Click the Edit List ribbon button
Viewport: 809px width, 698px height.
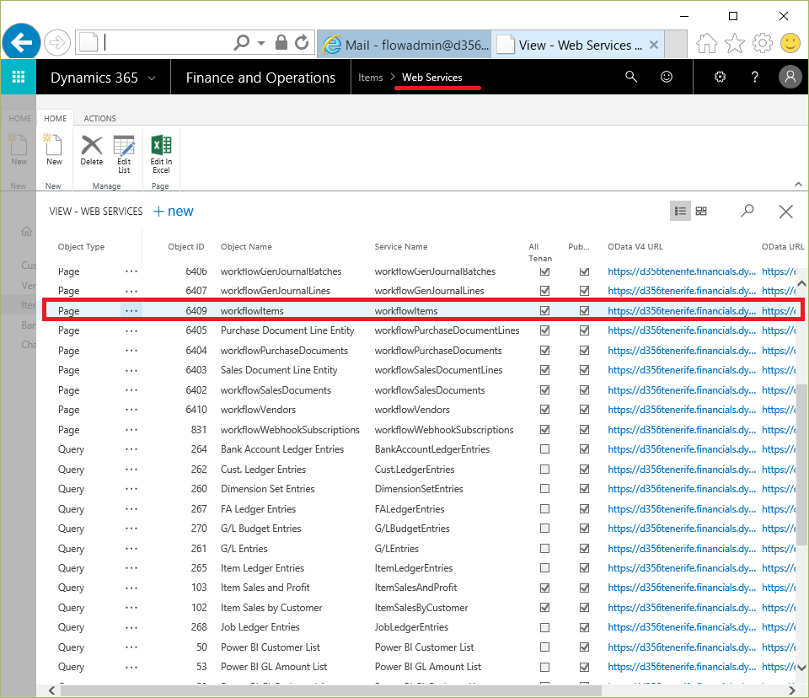pos(124,154)
